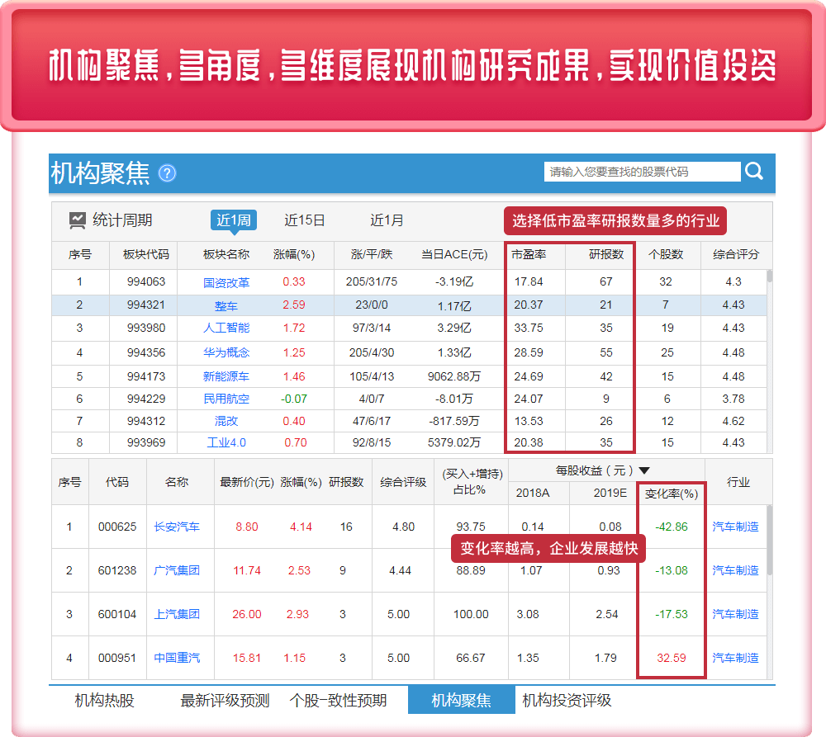Screen dimensions: 826x737
Task: Click the 2018A column header
Action: click(533, 494)
